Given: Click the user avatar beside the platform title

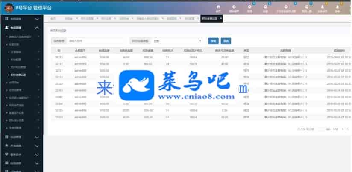Looking at the screenshot, I should (9, 8).
